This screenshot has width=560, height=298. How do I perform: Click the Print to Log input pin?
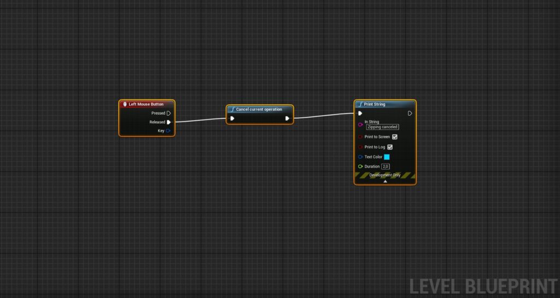click(360, 147)
